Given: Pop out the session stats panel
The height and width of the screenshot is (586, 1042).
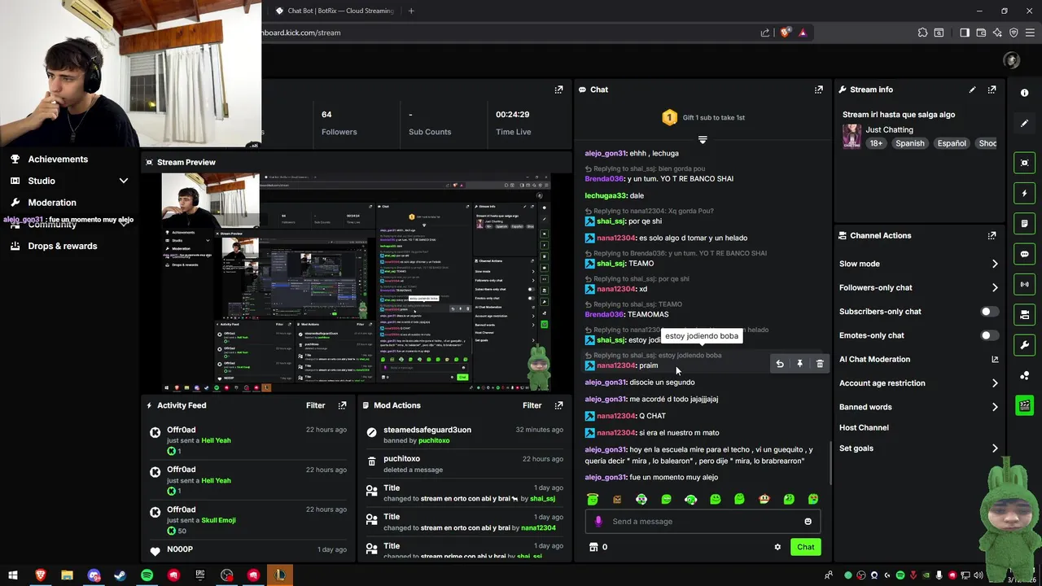Looking at the screenshot, I should tap(558, 90).
